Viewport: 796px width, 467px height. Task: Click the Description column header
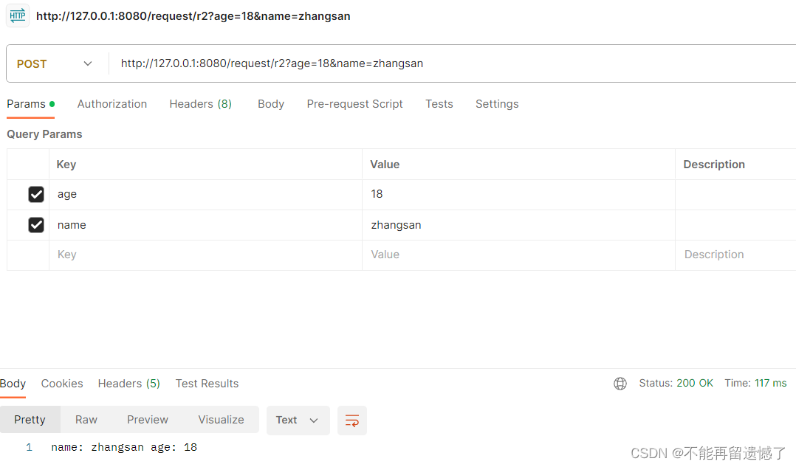pos(714,165)
